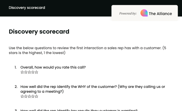Select the bold 'Discovery scorecard' heading
182x111 pixels.
(39, 31)
